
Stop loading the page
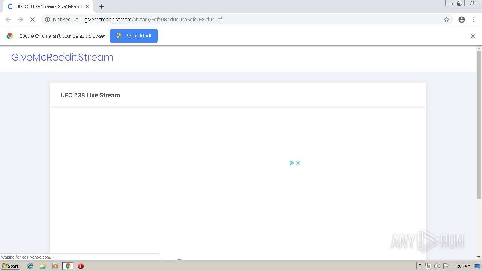point(32,20)
